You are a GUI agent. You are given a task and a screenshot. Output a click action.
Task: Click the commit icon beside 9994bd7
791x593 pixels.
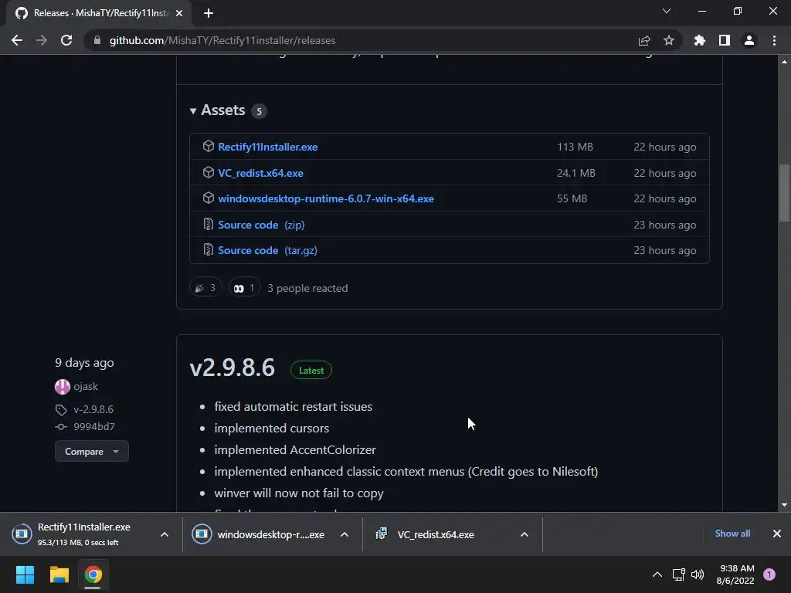[x=61, y=427]
